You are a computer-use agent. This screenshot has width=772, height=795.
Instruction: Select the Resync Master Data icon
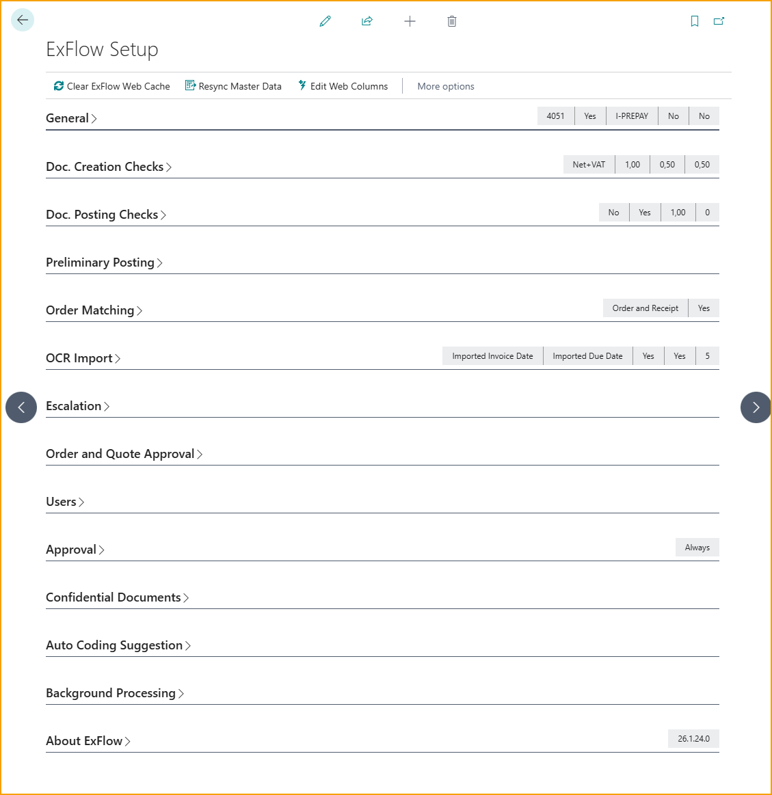coord(189,85)
